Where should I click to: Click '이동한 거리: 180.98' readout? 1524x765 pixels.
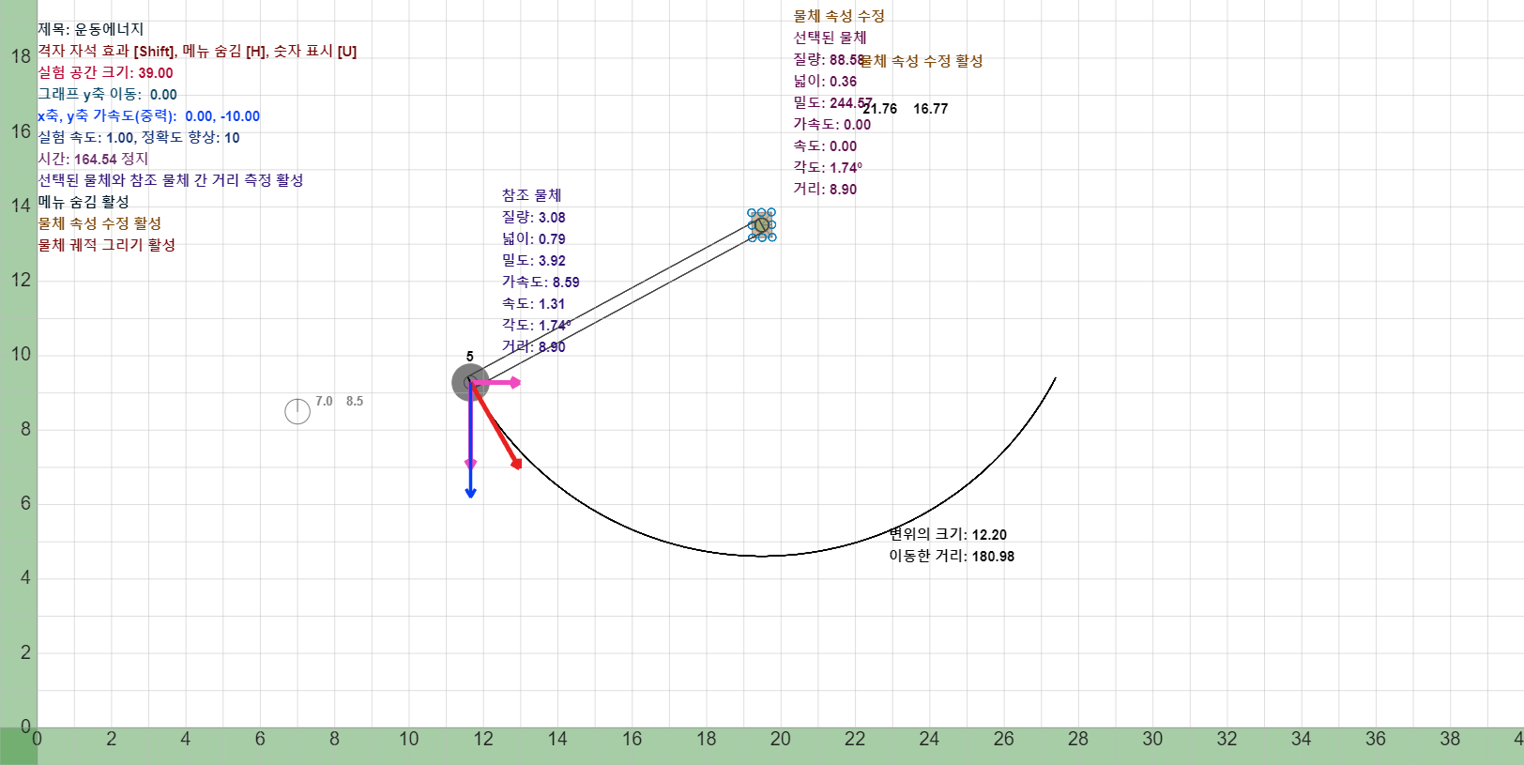[952, 556]
